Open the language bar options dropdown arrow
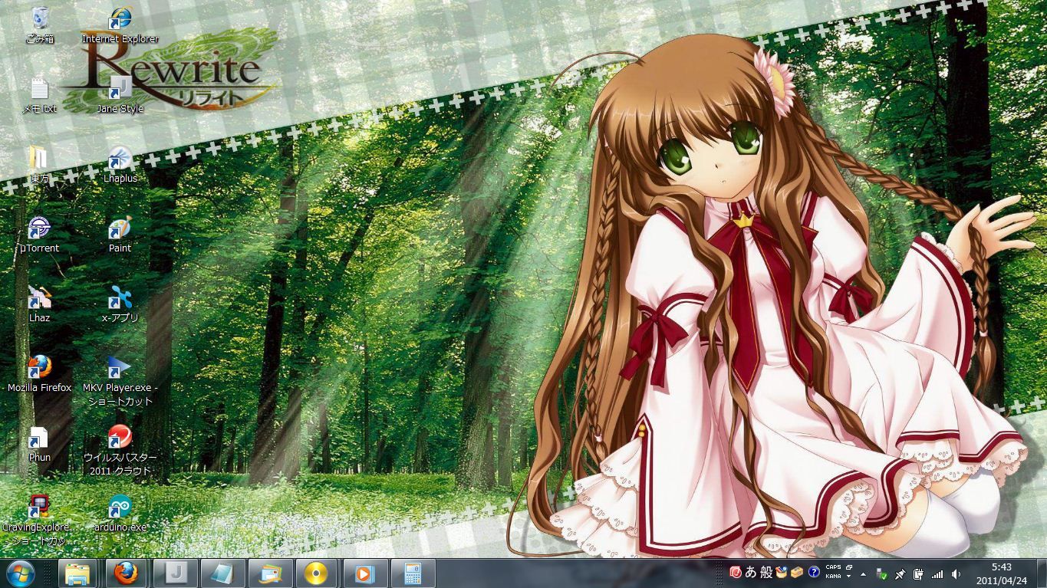The height and width of the screenshot is (588, 1047). click(x=848, y=577)
